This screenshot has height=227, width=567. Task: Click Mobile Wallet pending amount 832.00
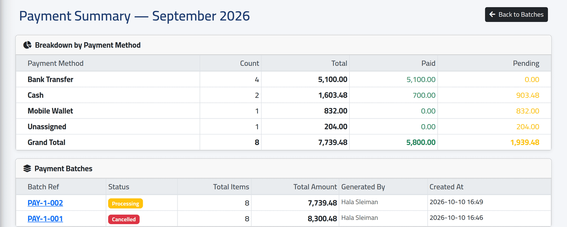[528, 111]
